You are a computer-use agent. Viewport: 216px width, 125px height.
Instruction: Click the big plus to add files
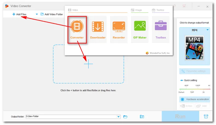(x=89, y=64)
